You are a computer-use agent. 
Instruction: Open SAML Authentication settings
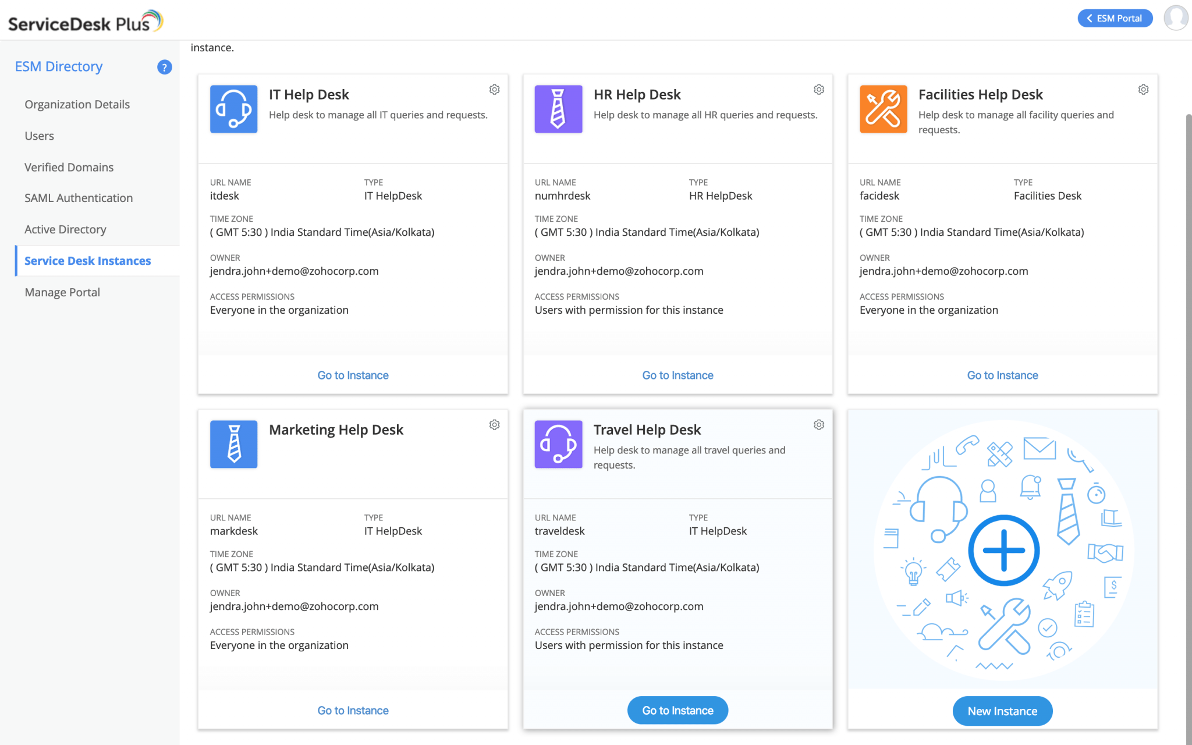pos(78,198)
